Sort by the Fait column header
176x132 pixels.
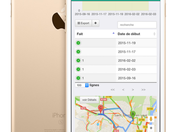(x=95, y=34)
